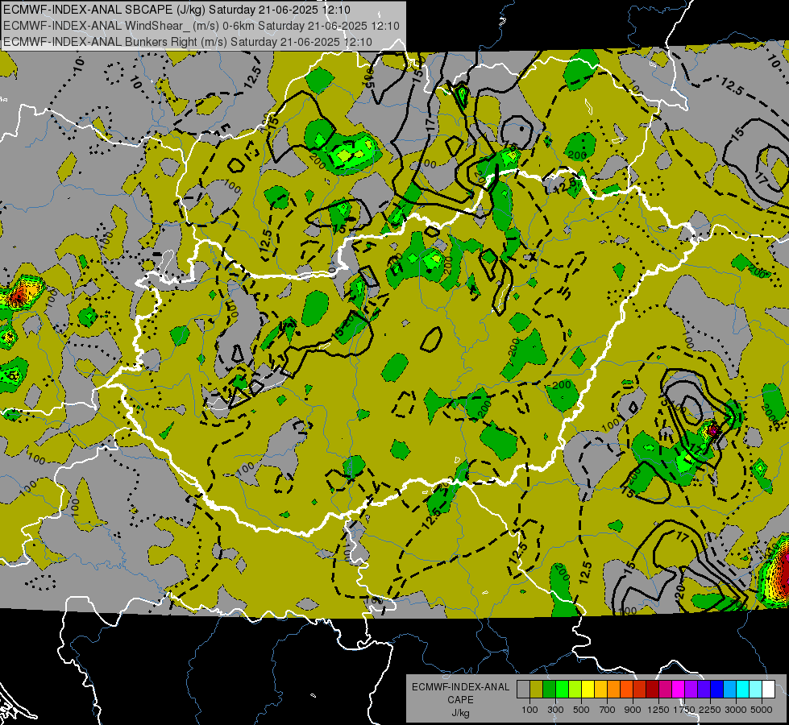Click the ECMWF-INDEX-ANAL legend title
The width and height of the screenshot is (789, 725).
click(x=460, y=687)
